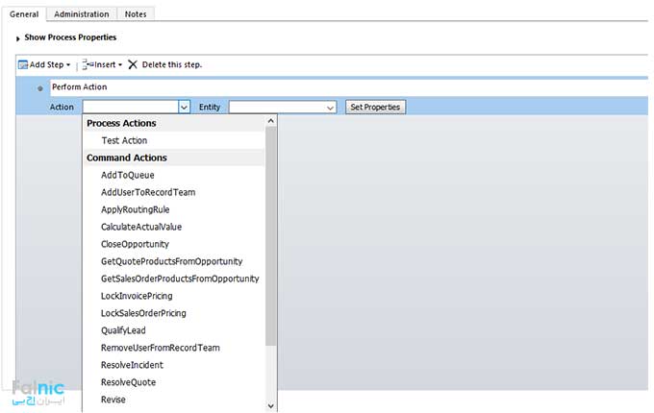Click the Add Step icon

click(23, 64)
